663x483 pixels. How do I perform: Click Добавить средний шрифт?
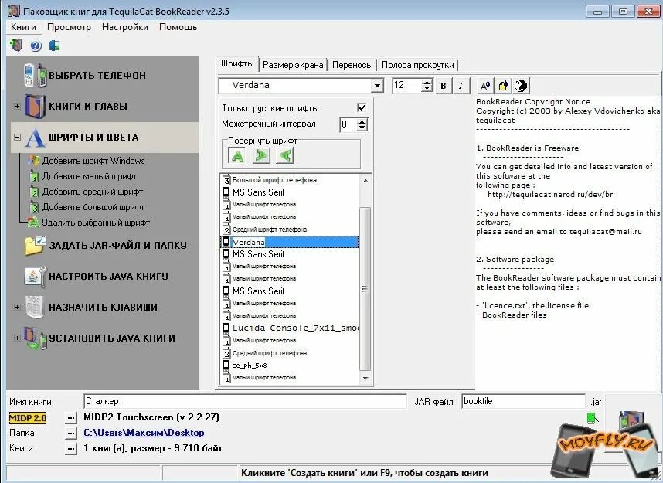click(93, 192)
